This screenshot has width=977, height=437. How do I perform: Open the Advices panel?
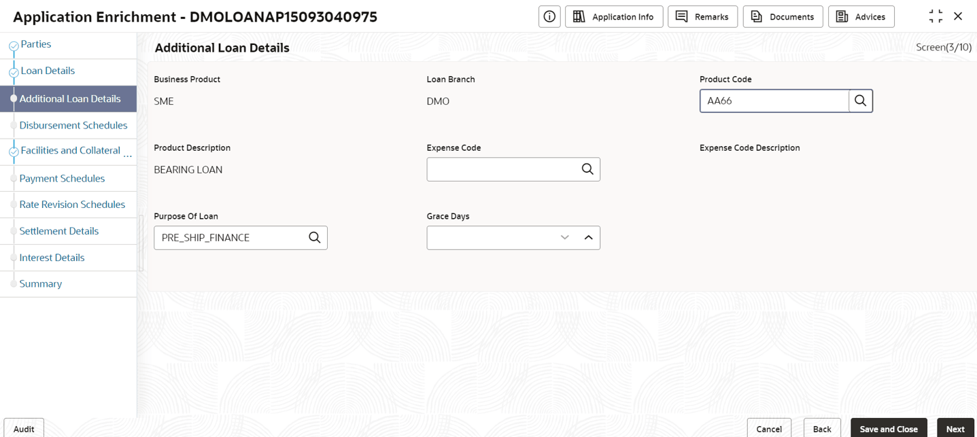[861, 17]
